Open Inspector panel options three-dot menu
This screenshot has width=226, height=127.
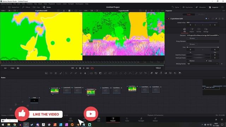224,11
